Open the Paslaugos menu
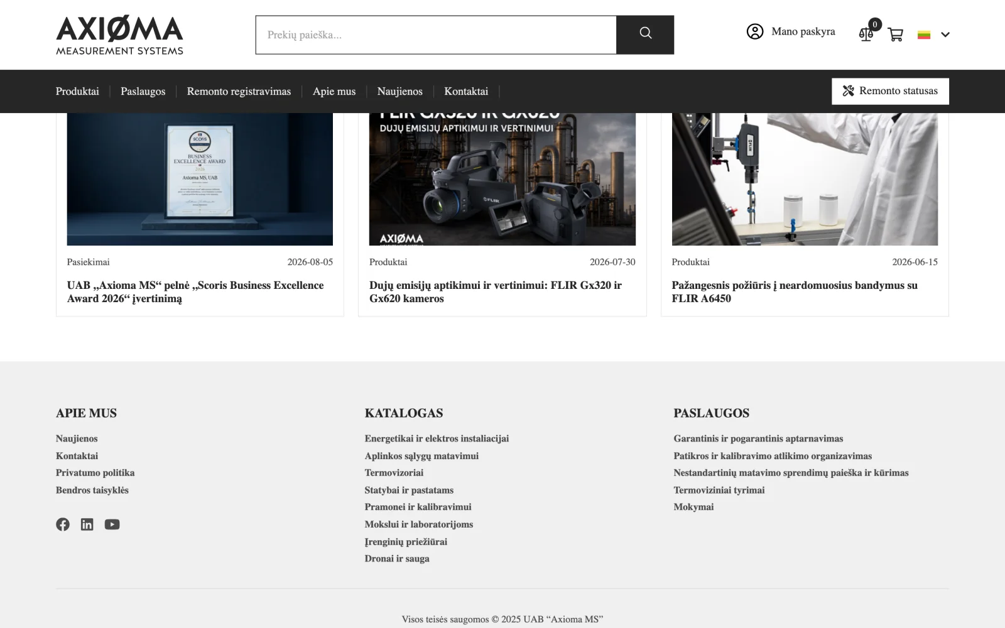The height and width of the screenshot is (628, 1005). tap(143, 91)
